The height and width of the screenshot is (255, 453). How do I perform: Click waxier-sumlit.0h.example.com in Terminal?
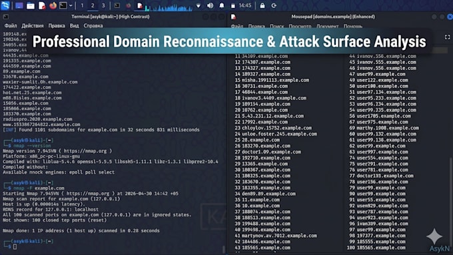point(40,82)
